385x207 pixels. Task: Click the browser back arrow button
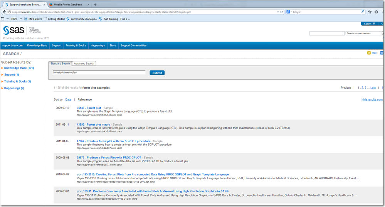4,12
